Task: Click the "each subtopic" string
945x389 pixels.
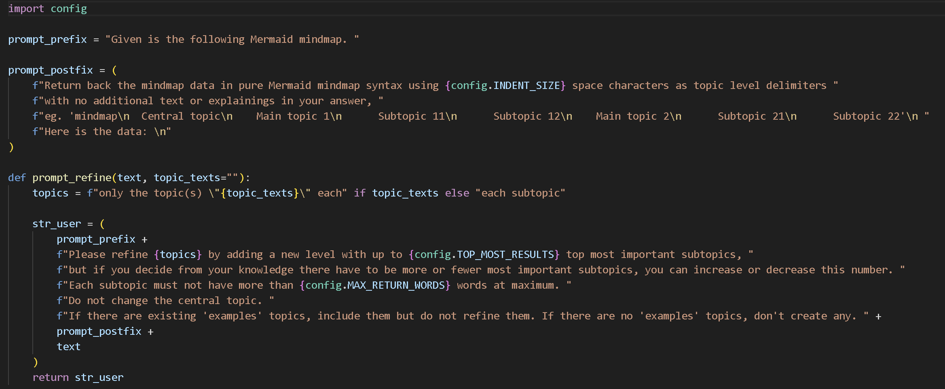Action: [x=520, y=193]
